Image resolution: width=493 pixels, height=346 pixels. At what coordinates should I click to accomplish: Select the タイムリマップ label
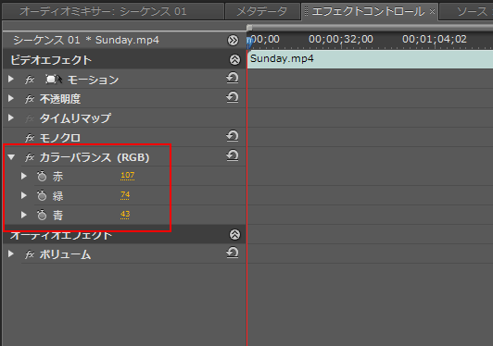(75, 118)
